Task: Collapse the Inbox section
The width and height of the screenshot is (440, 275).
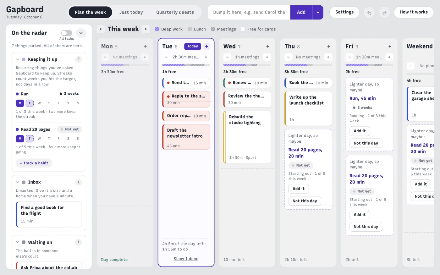Action: coord(18,182)
